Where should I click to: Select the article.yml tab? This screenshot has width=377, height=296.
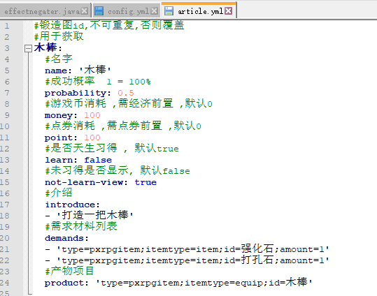pyautogui.click(x=199, y=10)
